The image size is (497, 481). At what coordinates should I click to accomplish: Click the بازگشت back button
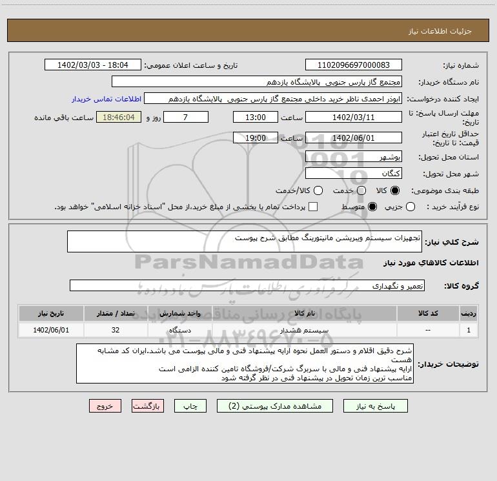[148, 406]
